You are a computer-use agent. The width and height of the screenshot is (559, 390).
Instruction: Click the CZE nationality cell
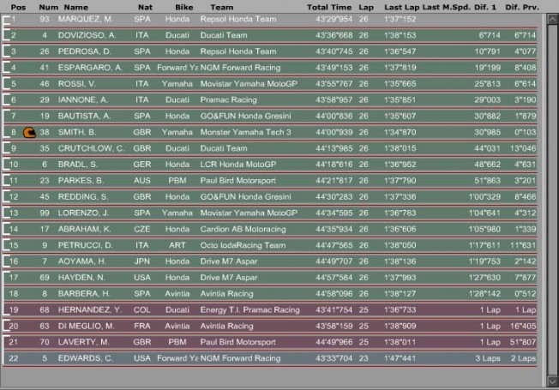[141, 229]
